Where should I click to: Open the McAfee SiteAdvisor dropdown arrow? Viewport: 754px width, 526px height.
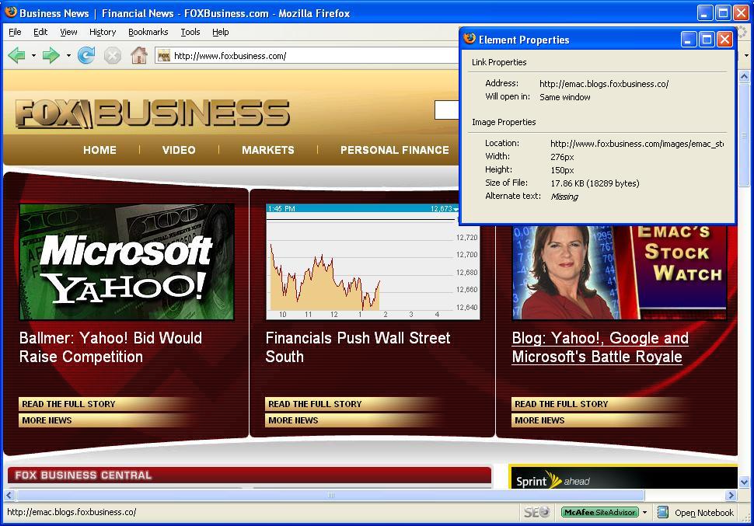click(645, 512)
